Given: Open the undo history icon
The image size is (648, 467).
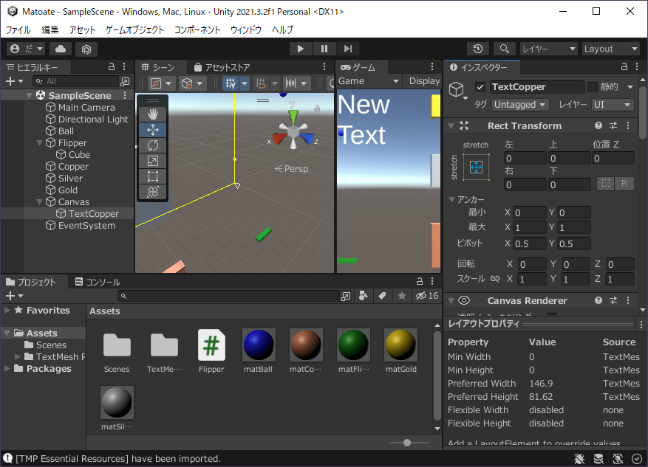Looking at the screenshot, I should [x=478, y=49].
